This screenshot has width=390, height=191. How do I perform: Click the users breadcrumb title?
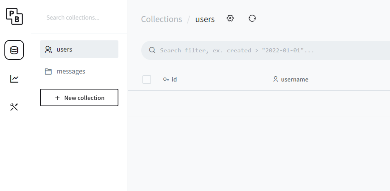pyautogui.click(x=205, y=19)
